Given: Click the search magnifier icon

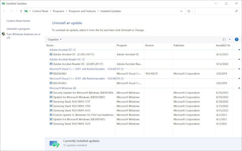Looking at the screenshot, I should coord(236,11).
